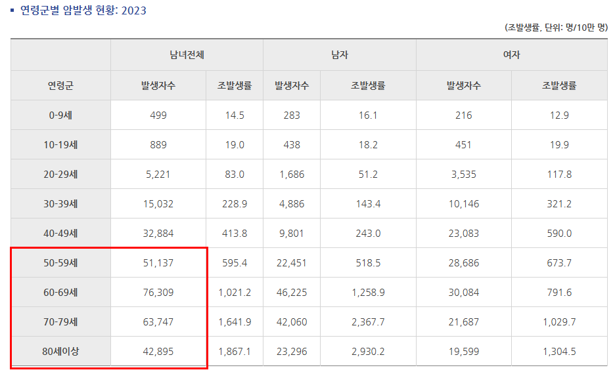615x374 pixels.
Task: Click the value 5,221 cell
Action: tap(158, 175)
